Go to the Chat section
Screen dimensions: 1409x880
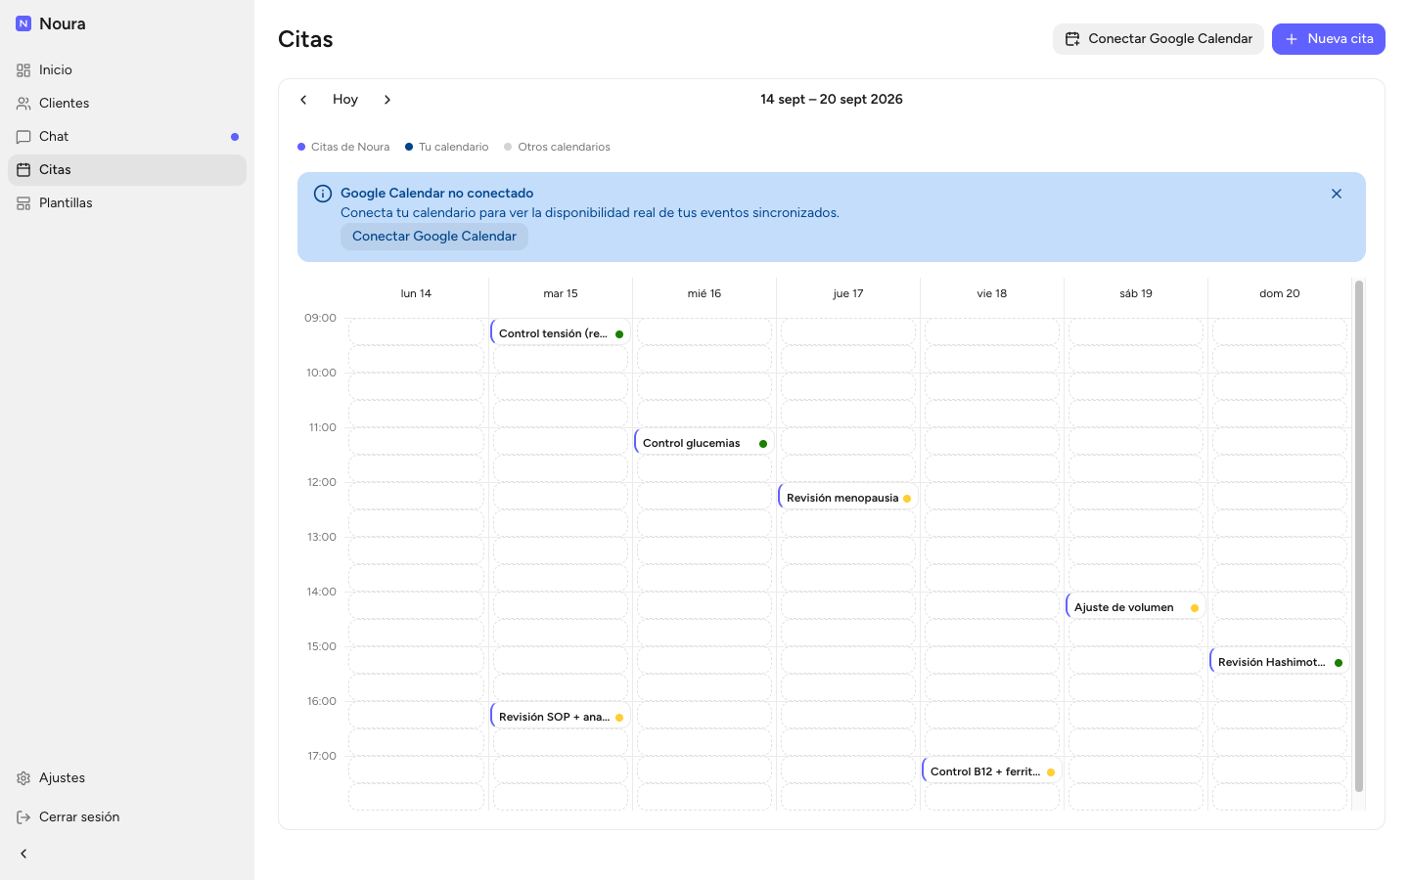pos(127,137)
